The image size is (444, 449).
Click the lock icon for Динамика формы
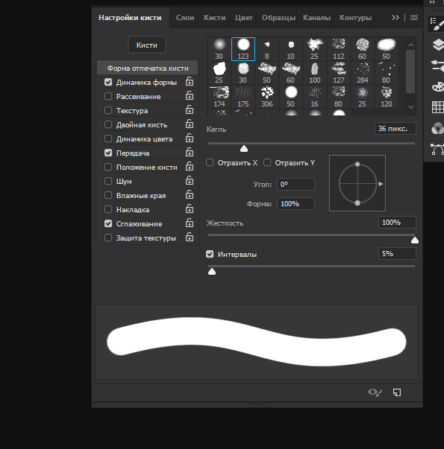[189, 81]
